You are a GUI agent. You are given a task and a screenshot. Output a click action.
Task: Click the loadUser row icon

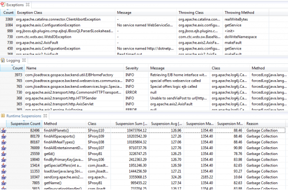3,171
